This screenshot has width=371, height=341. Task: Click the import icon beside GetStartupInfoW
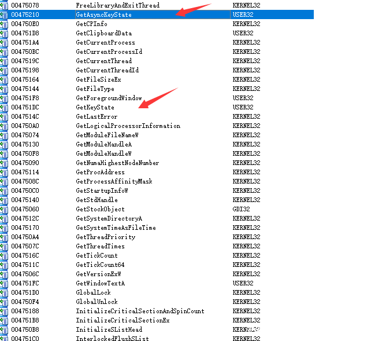tap(4, 191)
